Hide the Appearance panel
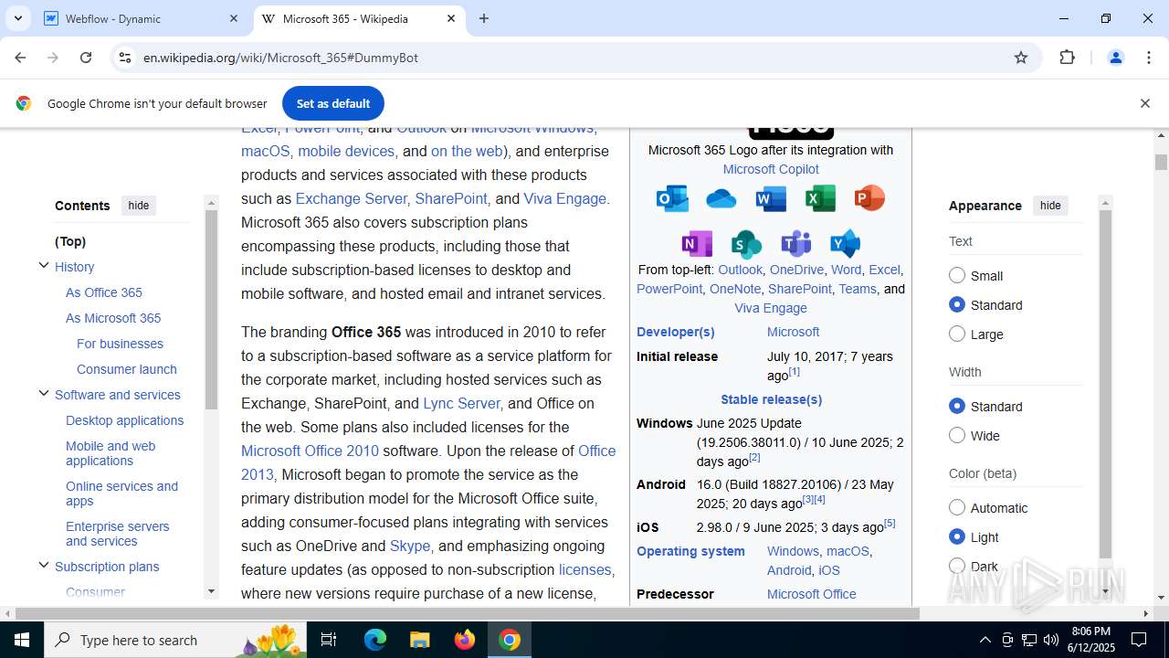This screenshot has height=658, width=1169. tap(1050, 206)
